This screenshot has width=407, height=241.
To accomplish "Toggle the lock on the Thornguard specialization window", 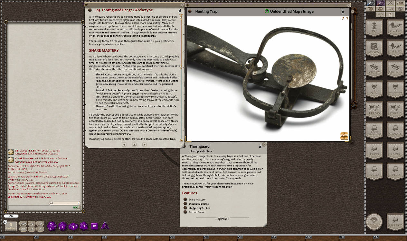I will pyautogui.click(x=260, y=146).
